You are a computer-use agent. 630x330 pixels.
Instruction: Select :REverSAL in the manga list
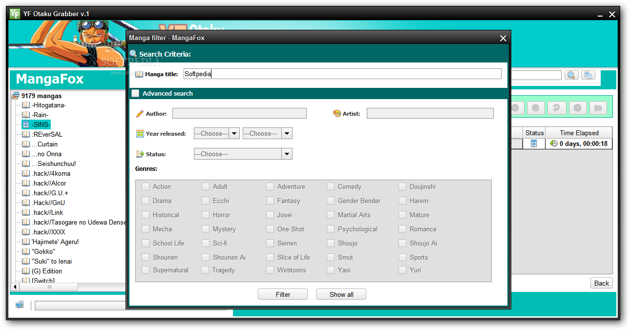(x=47, y=134)
